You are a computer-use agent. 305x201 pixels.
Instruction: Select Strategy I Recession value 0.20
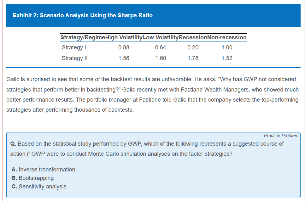click(193, 47)
